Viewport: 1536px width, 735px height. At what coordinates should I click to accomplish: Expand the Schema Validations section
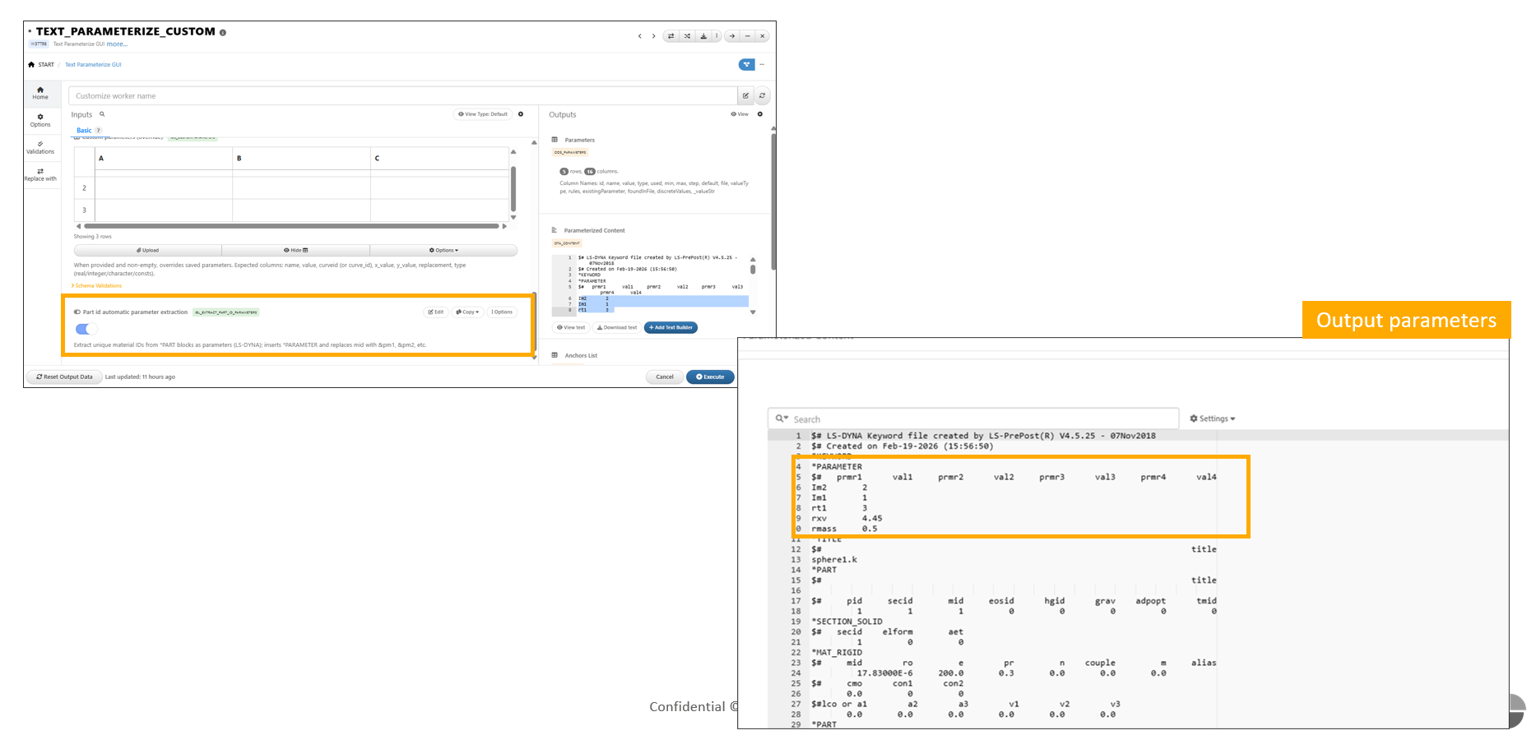click(x=97, y=286)
